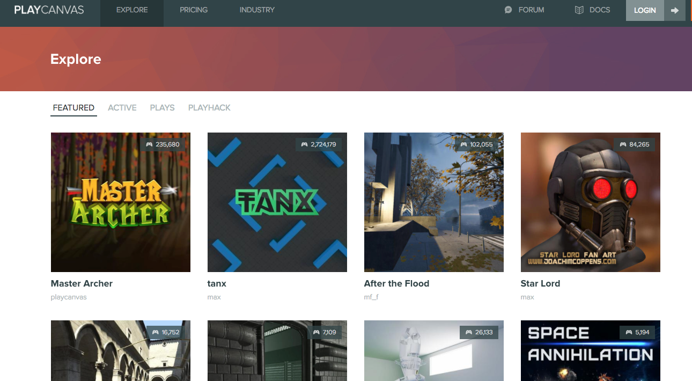Switch to the Playhack tab
The height and width of the screenshot is (381, 692).
tap(209, 108)
